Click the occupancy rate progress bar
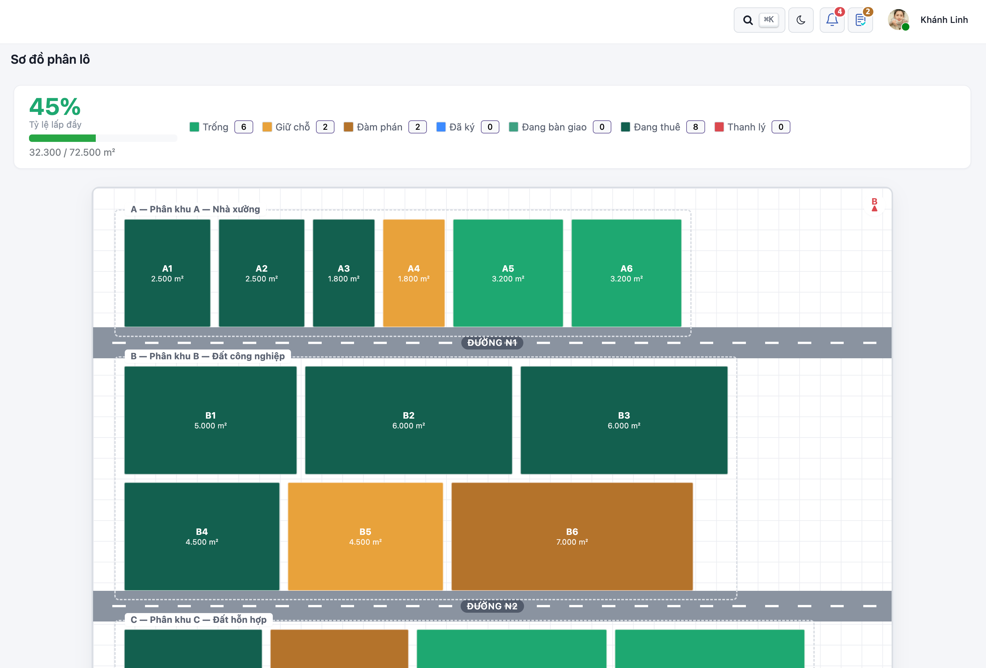 click(103, 138)
